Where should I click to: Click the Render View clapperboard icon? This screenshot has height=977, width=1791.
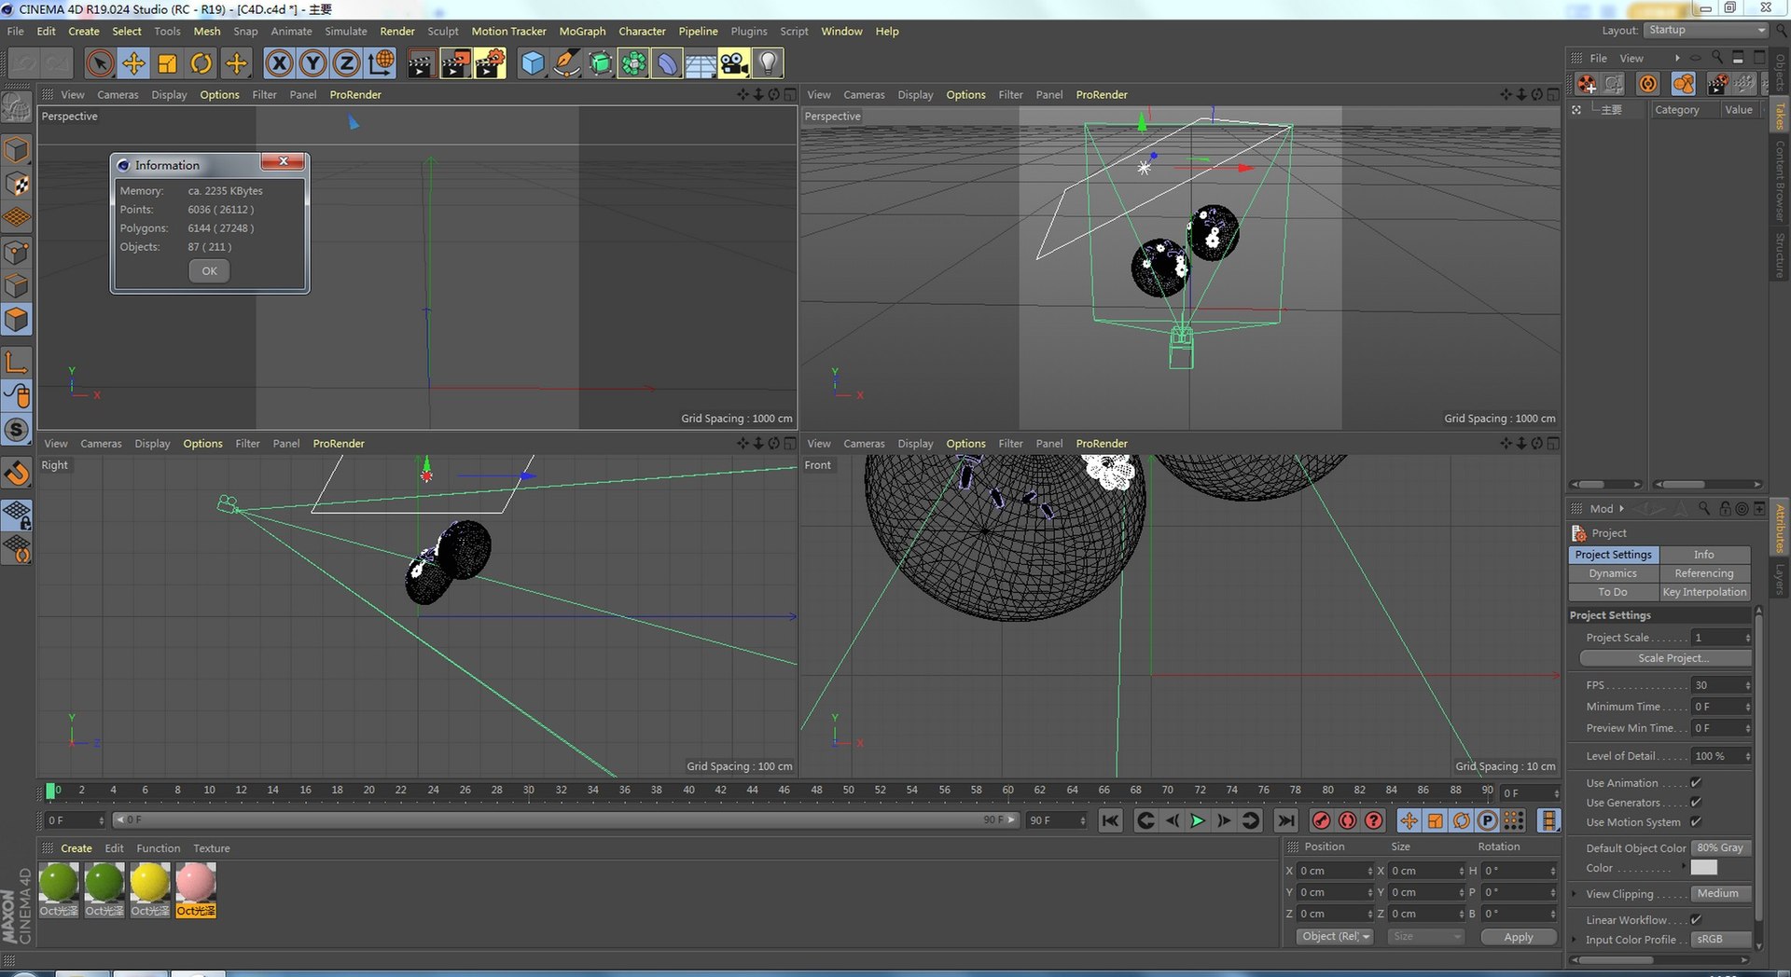(420, 63)
